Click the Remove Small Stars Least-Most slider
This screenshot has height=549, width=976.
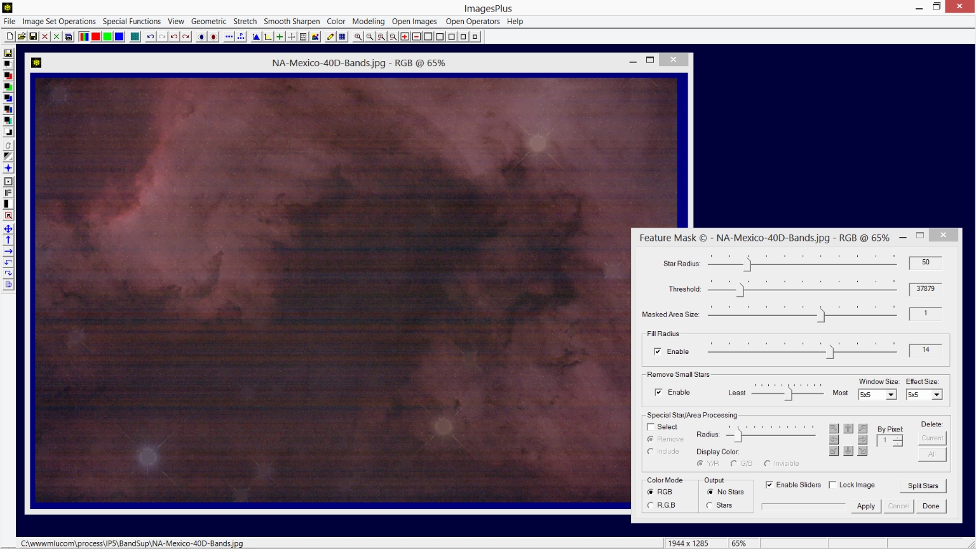tap(788, 393)
